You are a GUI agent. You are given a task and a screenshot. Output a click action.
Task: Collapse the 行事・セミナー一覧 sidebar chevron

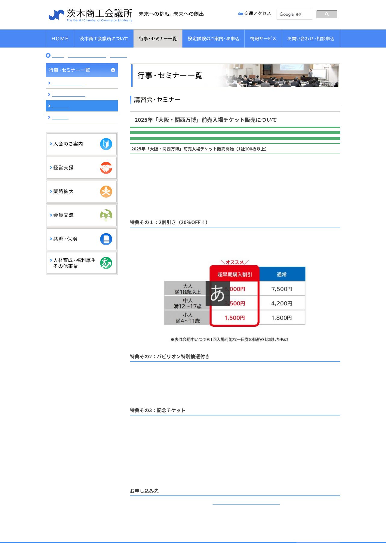coord(113,70)
